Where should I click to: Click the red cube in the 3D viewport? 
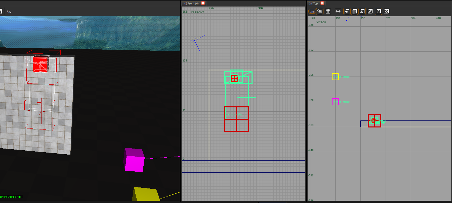tap(40, 64)
